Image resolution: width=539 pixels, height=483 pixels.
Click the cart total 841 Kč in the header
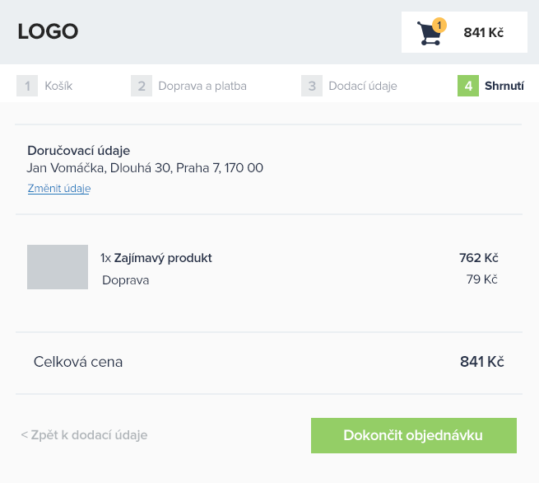483,33
